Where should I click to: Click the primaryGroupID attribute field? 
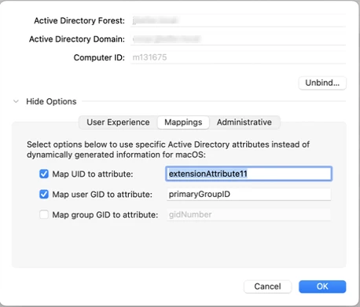248,194
